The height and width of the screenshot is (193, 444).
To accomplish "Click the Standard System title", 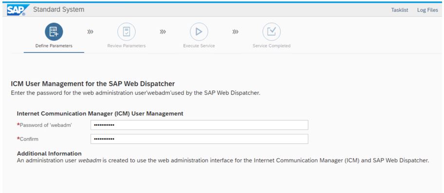I will click(58, 9).
